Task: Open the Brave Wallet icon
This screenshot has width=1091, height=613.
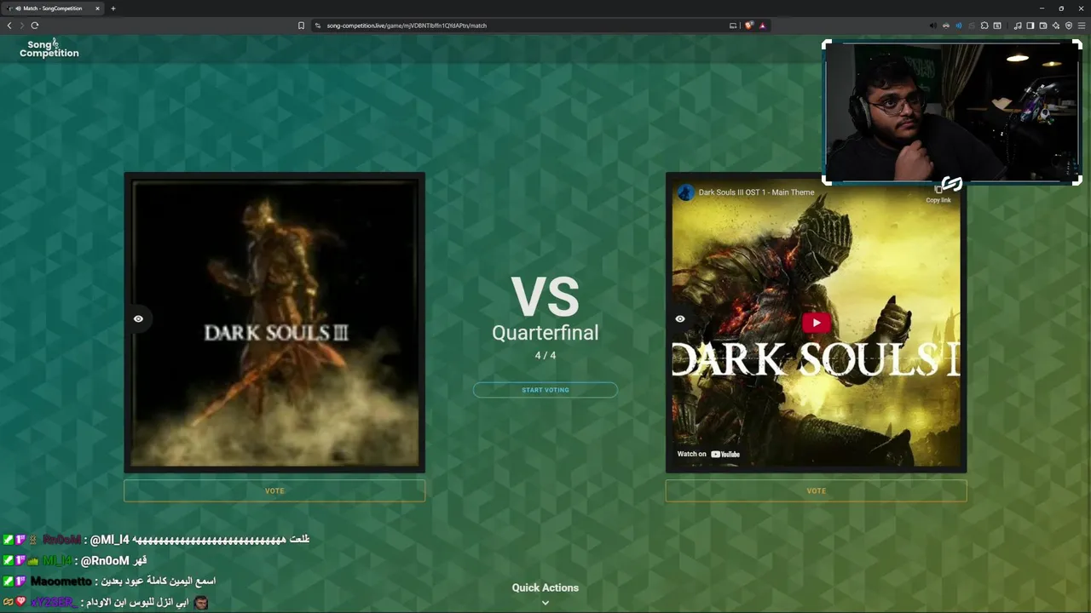Action: point(1043,26)
